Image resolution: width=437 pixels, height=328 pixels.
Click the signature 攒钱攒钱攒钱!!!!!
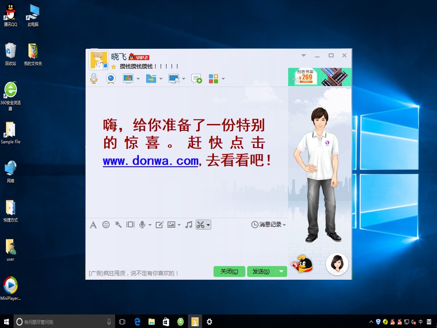point(149,67)
